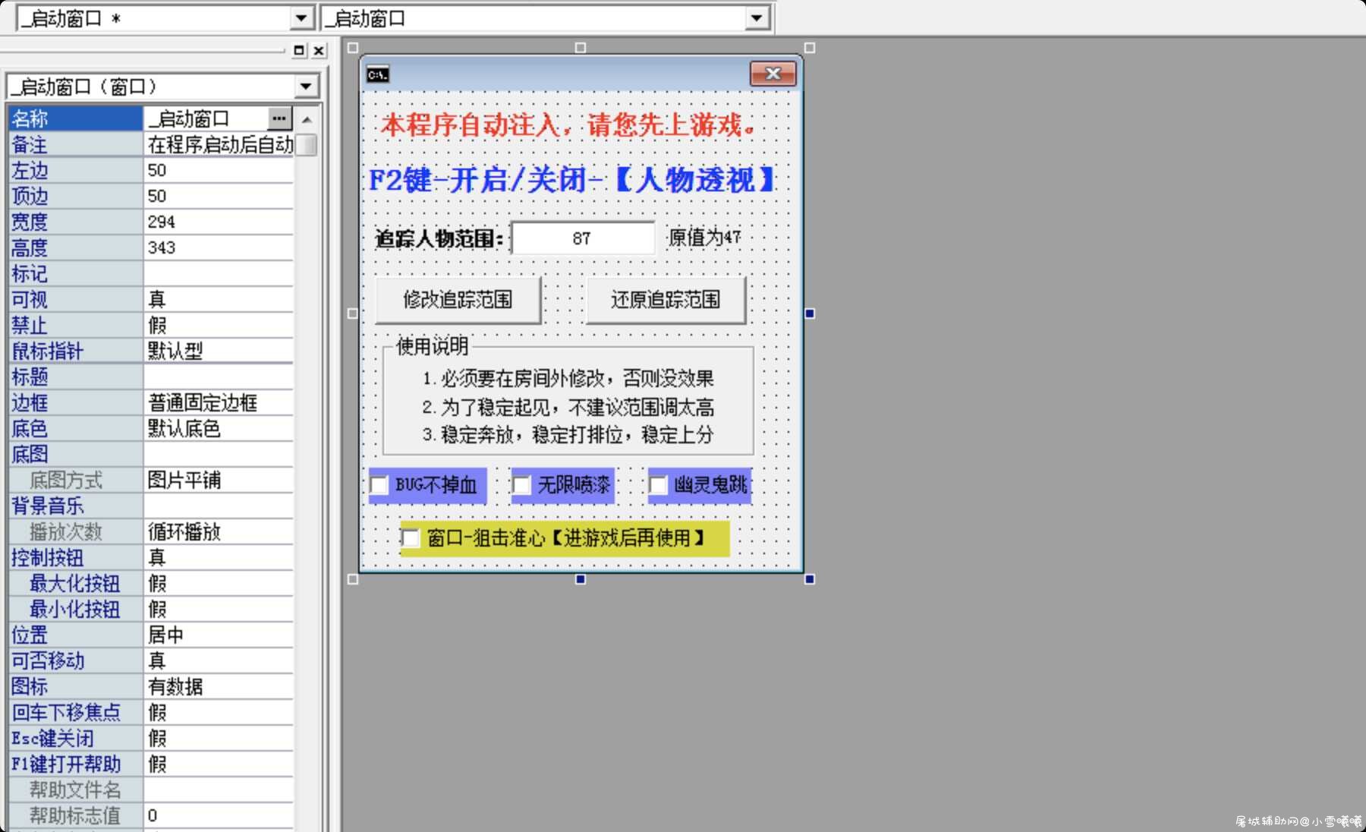Select the 为了稳定起见 instruction line
Viewport: 1366px width, 832px height.
(568, 407)
